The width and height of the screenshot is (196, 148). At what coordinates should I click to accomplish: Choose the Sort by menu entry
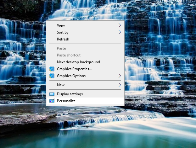pos(63,32)
